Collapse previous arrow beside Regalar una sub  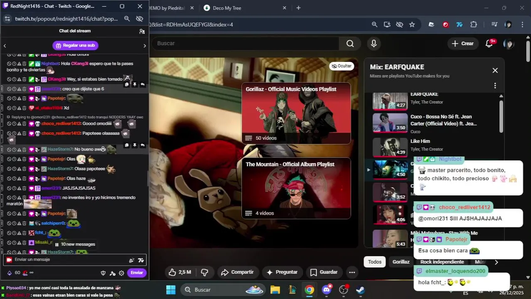5,46
